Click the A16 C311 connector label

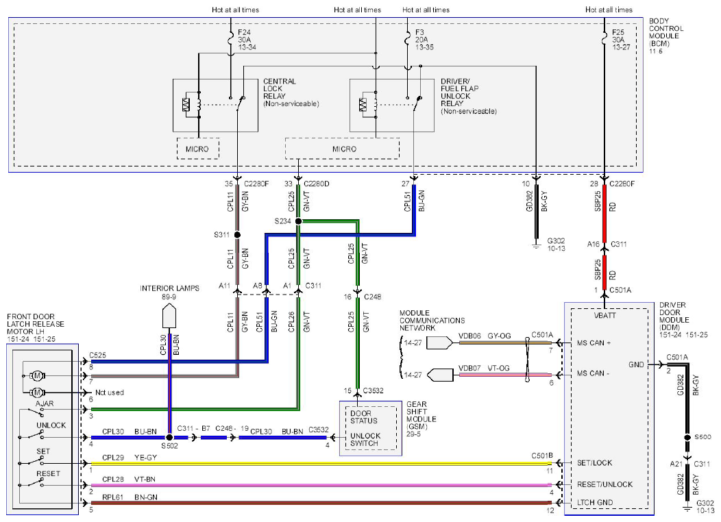pyautogui.click(x=607, y=244)
